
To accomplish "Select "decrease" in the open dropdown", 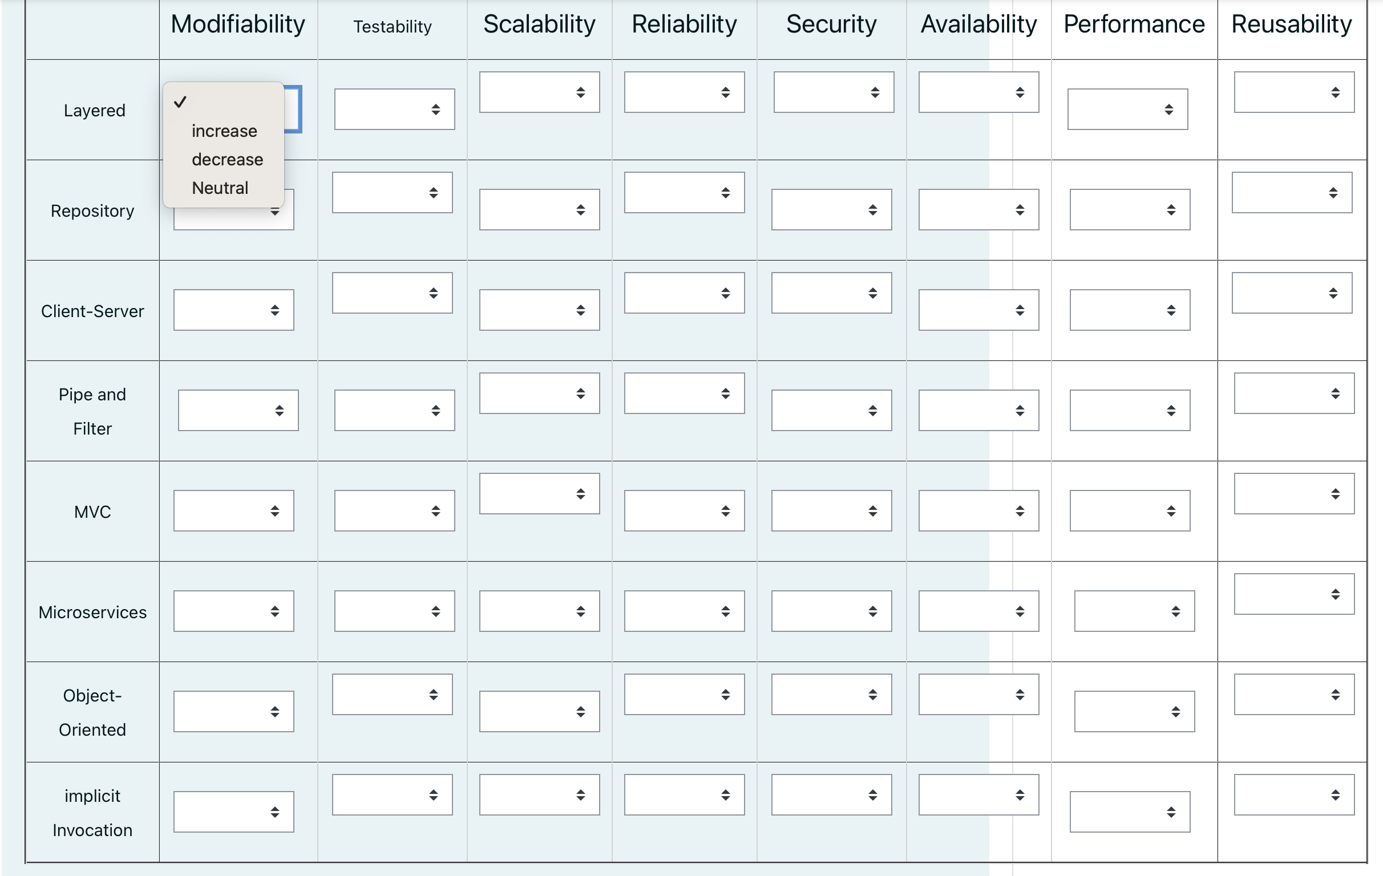I will tap(227, 159).
